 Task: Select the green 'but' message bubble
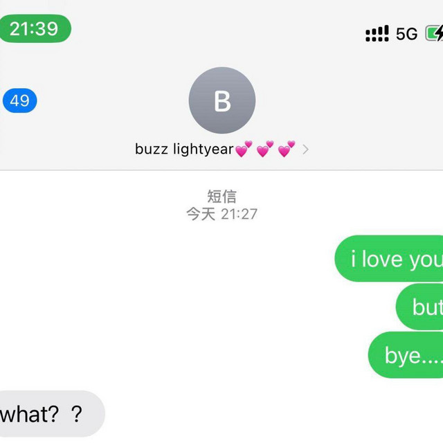click(x=419, y=307)
